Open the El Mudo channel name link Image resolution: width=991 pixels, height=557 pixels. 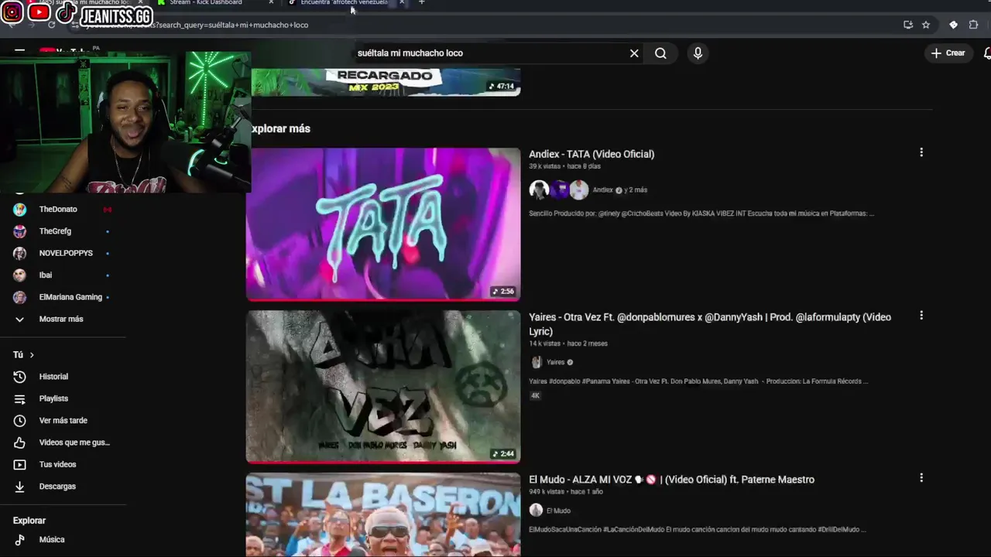558,511
